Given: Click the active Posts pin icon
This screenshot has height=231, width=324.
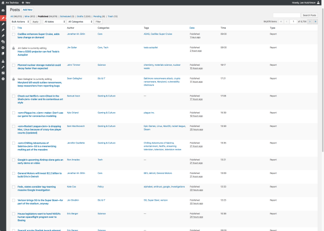Looking at the screenshot, I should (x=3, y=18).
